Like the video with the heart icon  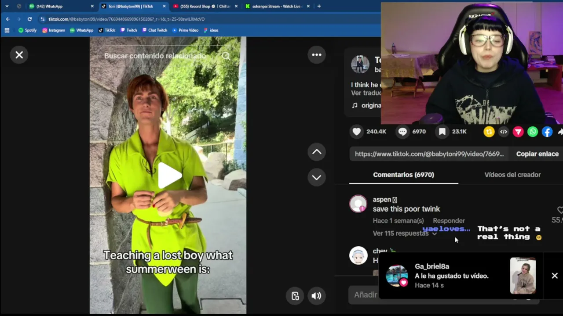click(357, 132)
